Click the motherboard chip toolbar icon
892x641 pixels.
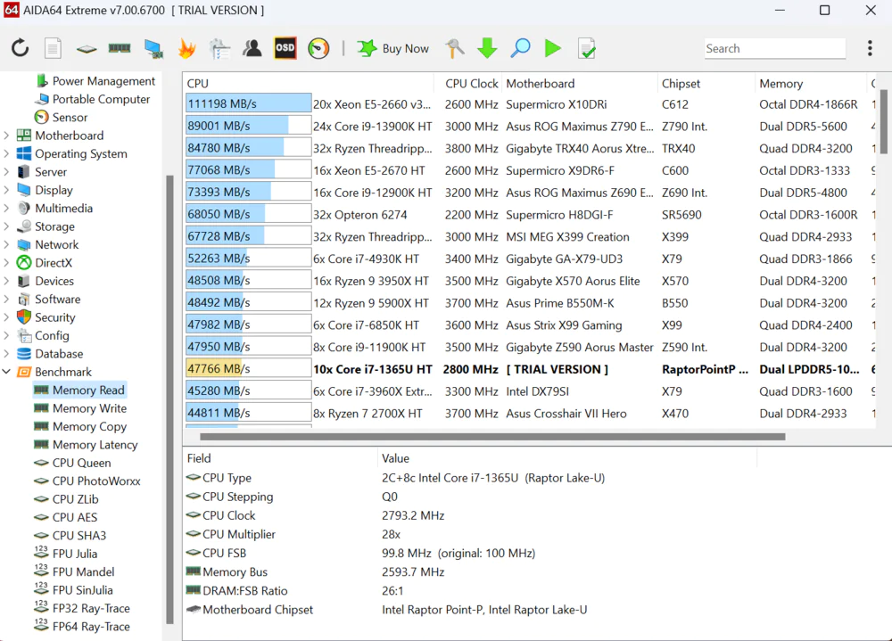tap(87, 49)
